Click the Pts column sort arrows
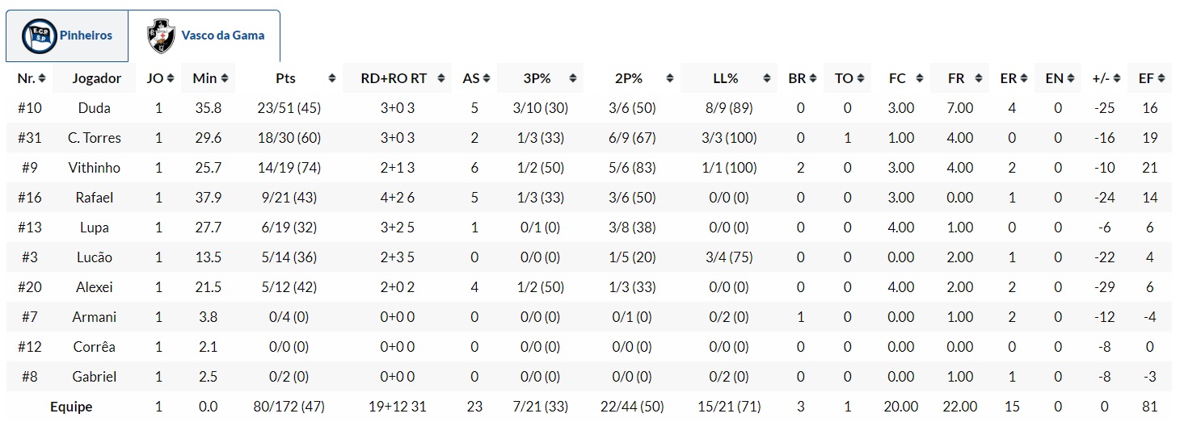This screenshot has height=426, width=1180. coord(331,79)
